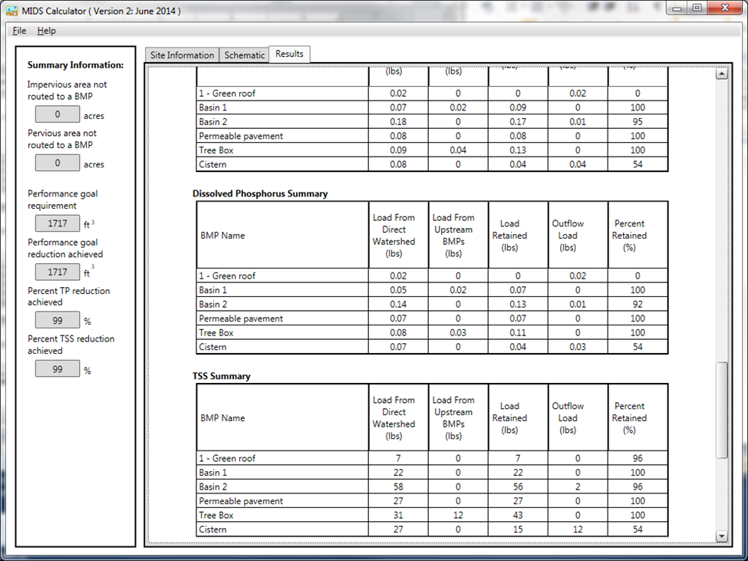The image size is (748, 561).
Task: Click the TSS Summary section heading
Action: coord(221,377)
